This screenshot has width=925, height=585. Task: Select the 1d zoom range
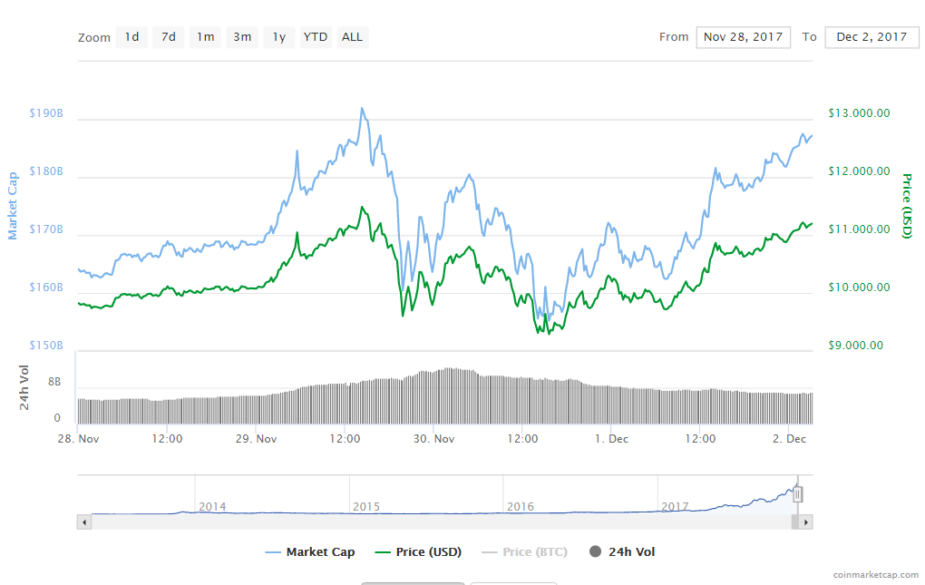(x=131, y=37)
